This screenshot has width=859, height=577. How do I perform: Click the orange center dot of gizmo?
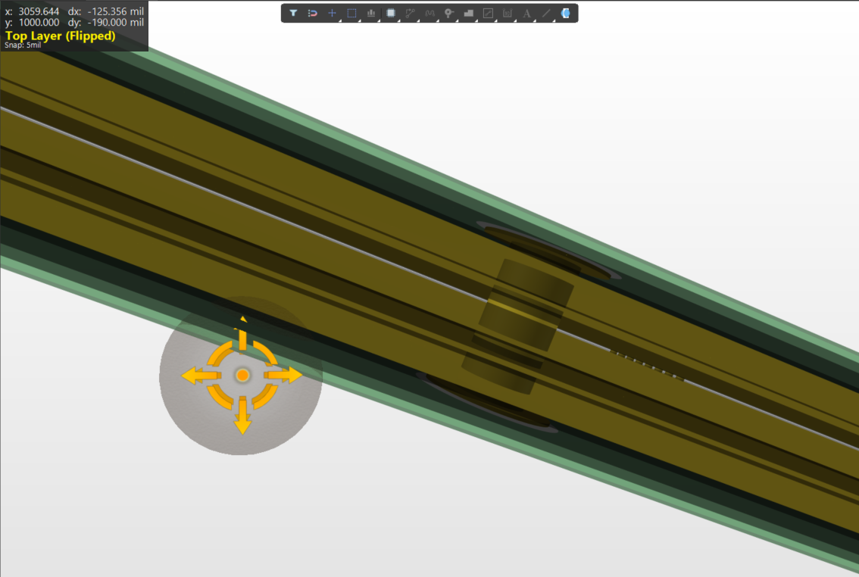click(x=242, y=375)
